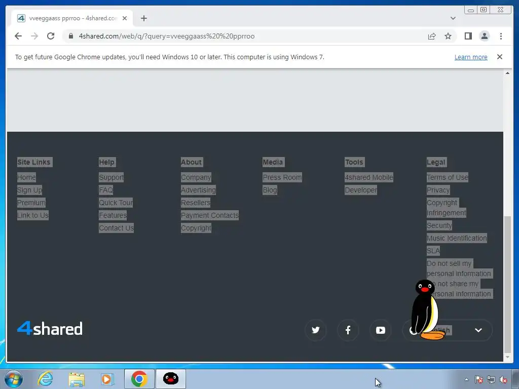Open the Privacy link
The height and width of the screenshot is (389, 519).
pyautogui.click(x=438, y=190)
